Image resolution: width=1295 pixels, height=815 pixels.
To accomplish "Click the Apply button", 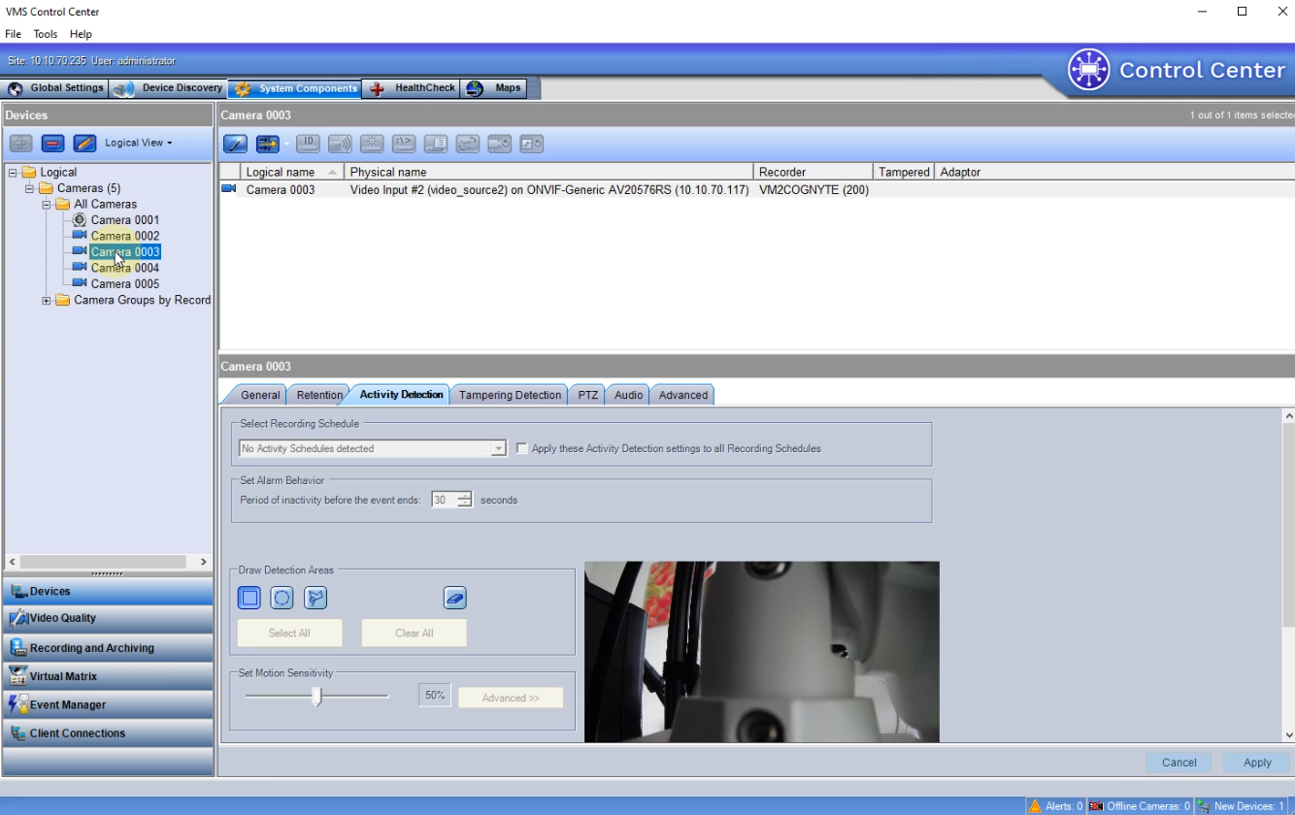I will point(1257,763).
